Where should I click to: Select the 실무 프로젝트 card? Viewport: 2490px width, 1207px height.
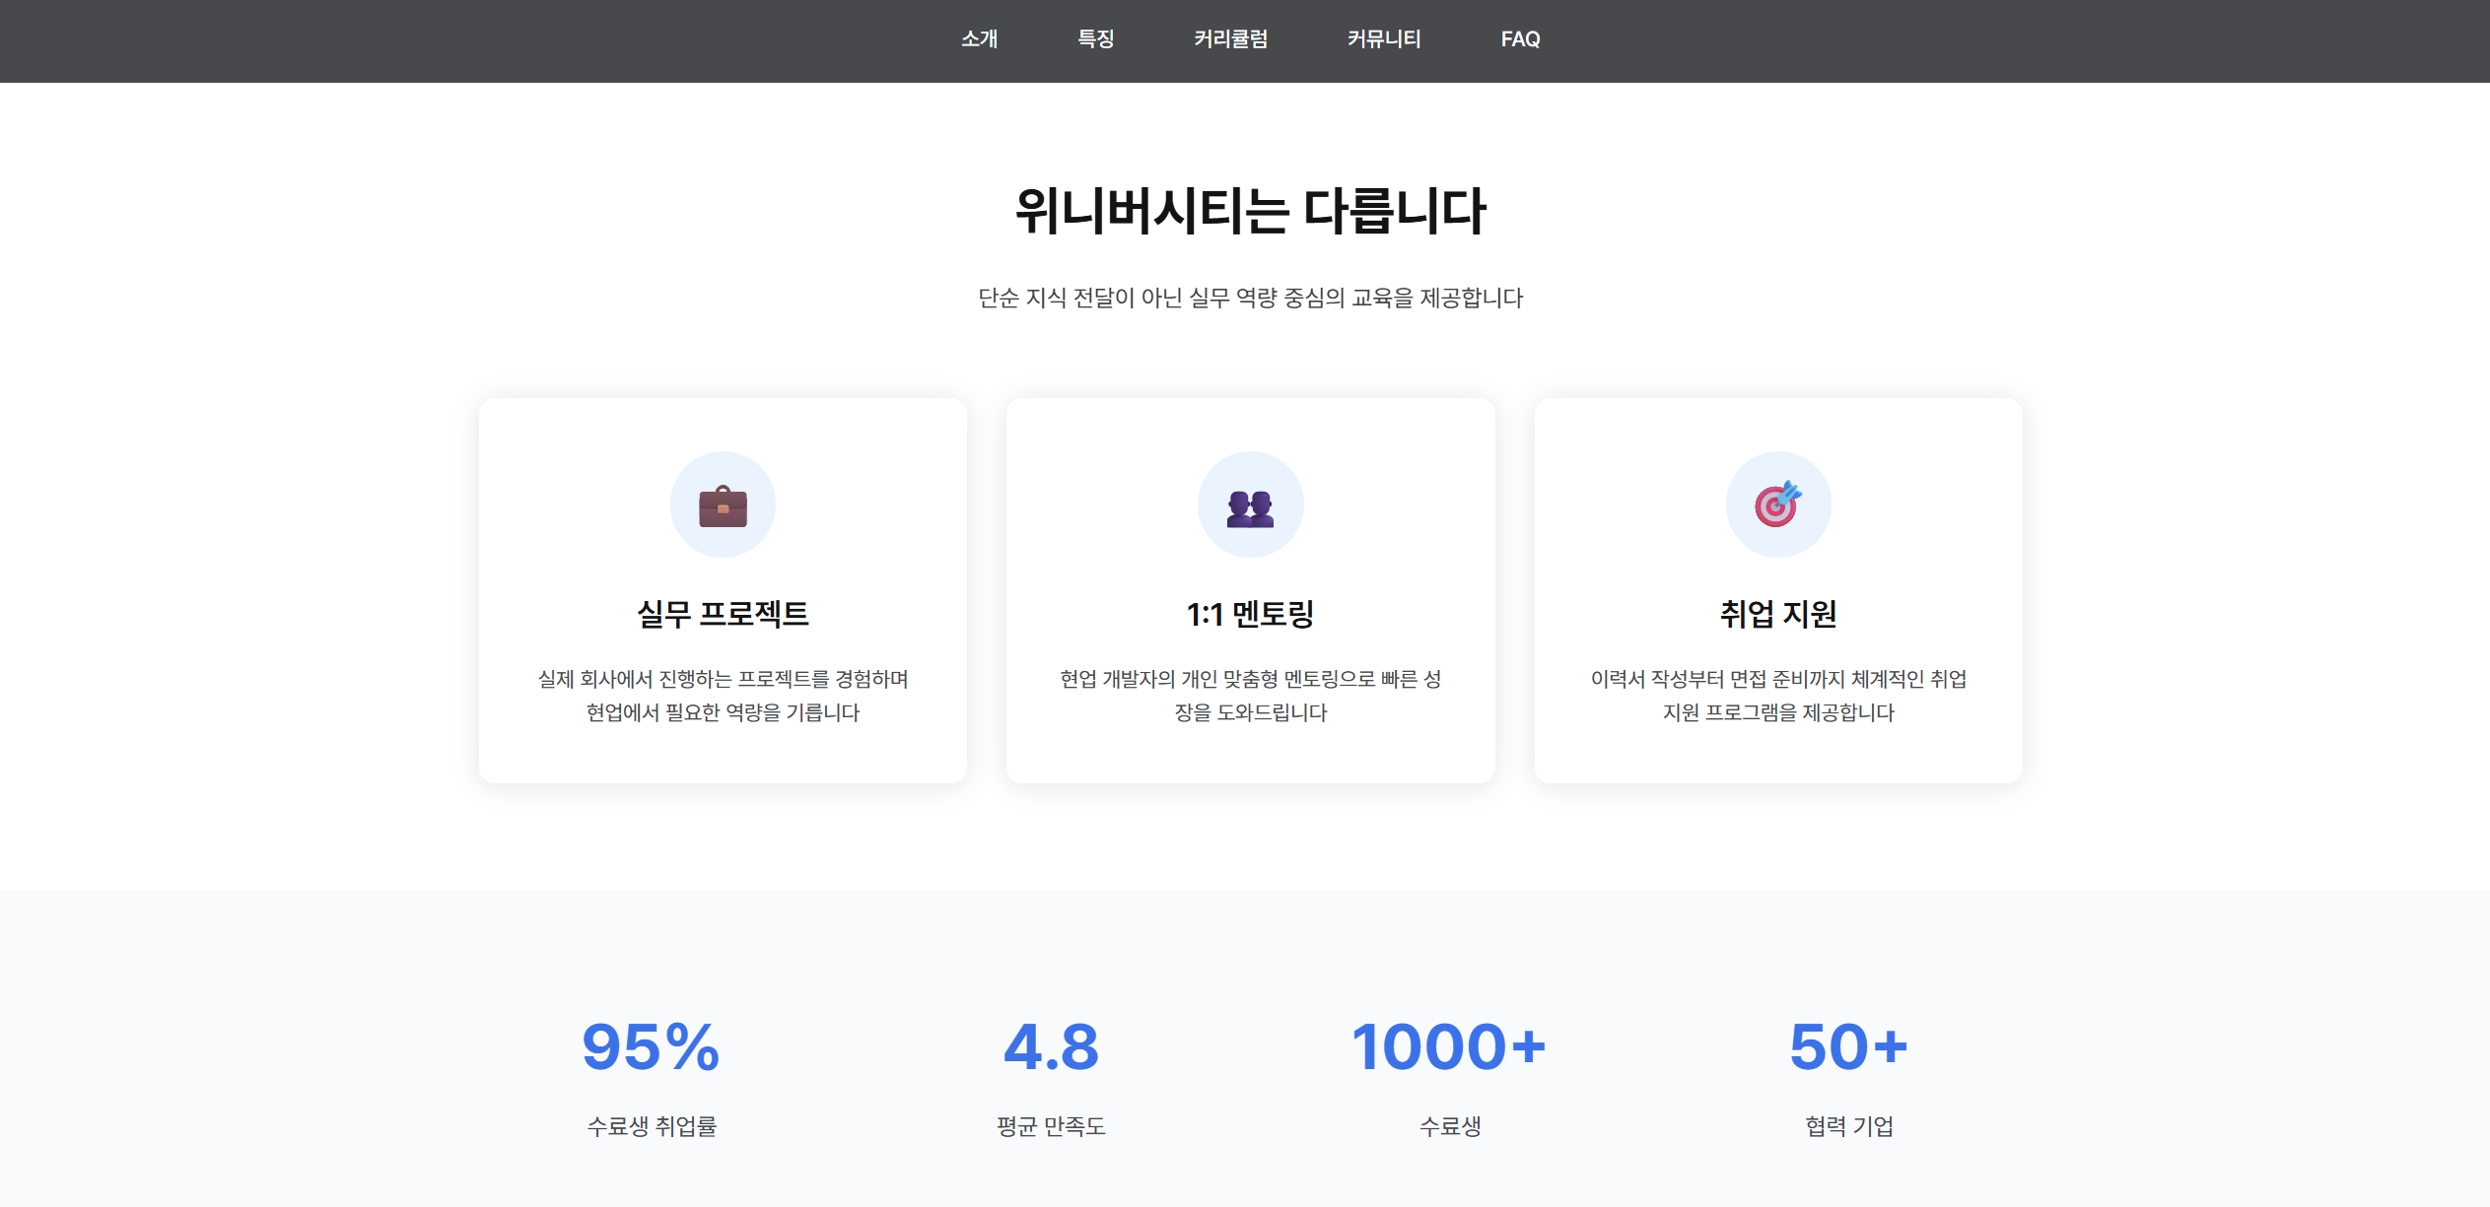pyautogui.click(x=723, y=589)
